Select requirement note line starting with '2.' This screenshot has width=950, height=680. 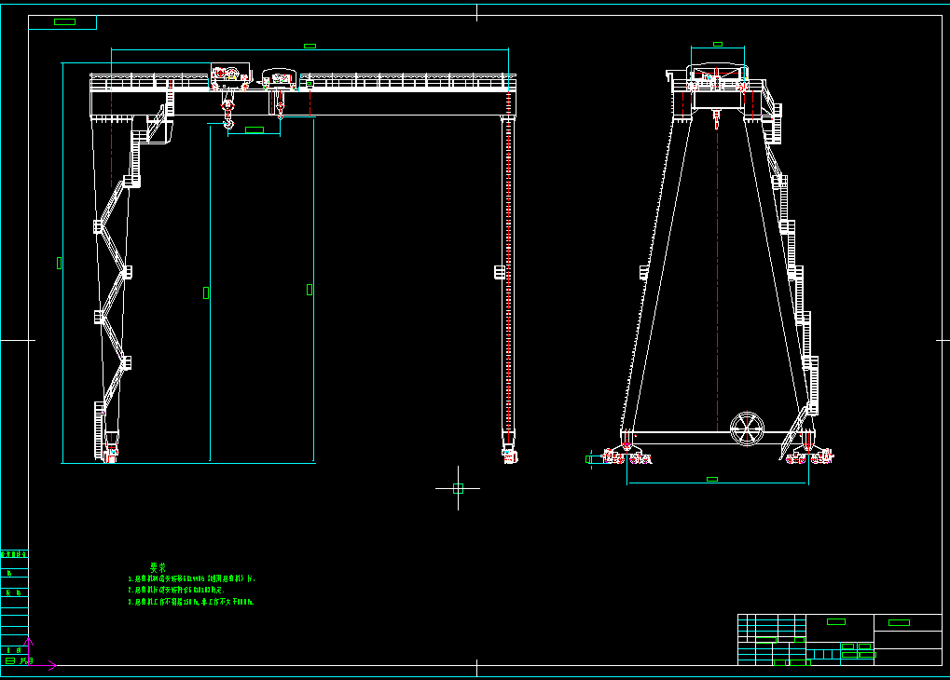(175, 590)
